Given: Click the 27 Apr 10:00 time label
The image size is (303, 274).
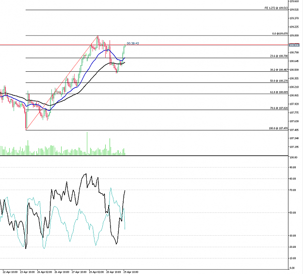Looking at the screenshot, I should (x=79, y=272).
